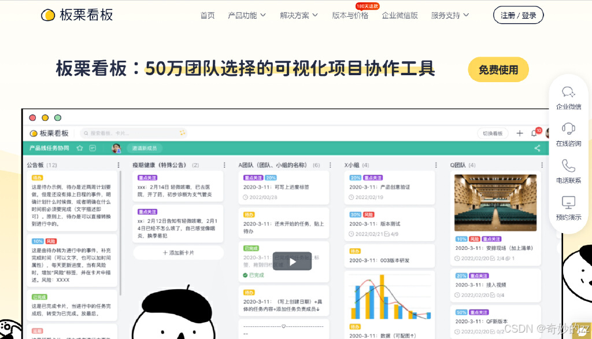This screenshot has height=339, width=592.
Task: Open the 企业微信版 menu item
Action: click(x=400, y=15)
